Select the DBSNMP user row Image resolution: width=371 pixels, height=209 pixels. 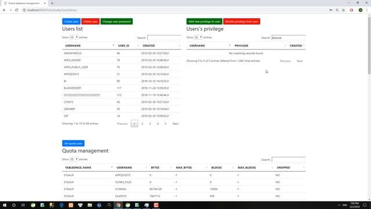tap(122, 109)
